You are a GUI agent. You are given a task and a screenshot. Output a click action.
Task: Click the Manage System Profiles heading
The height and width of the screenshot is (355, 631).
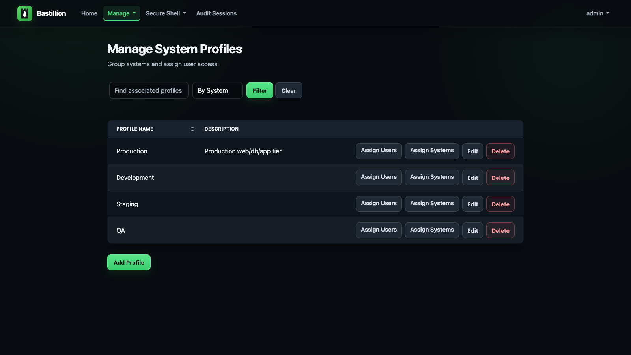pyautogui.click(x=175, y=49)
